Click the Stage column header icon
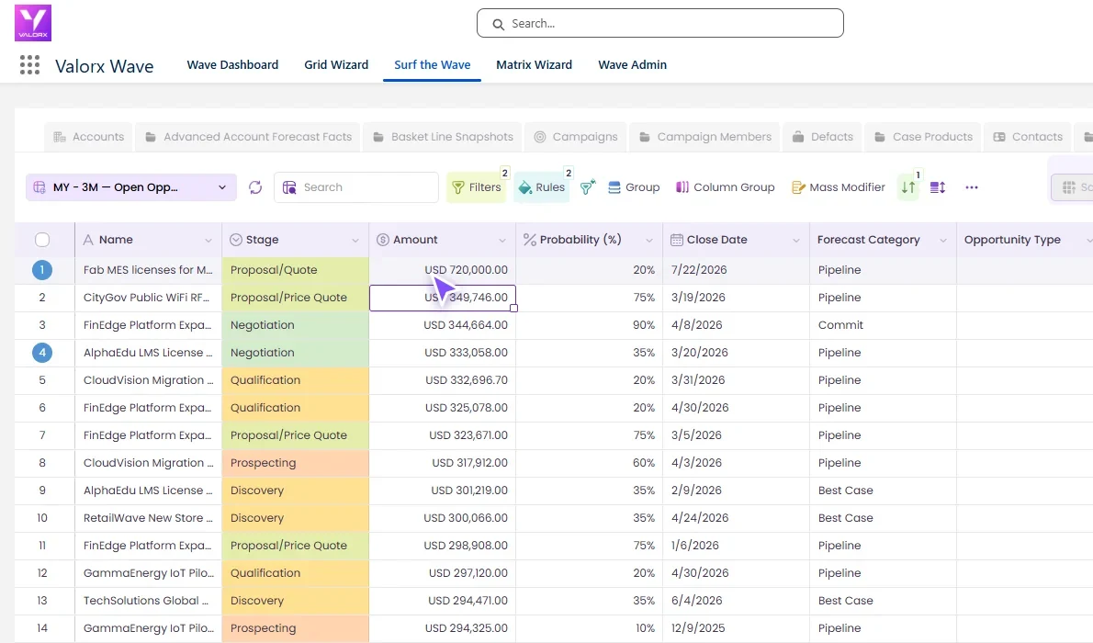The image size is (1093, 643). 236,239
